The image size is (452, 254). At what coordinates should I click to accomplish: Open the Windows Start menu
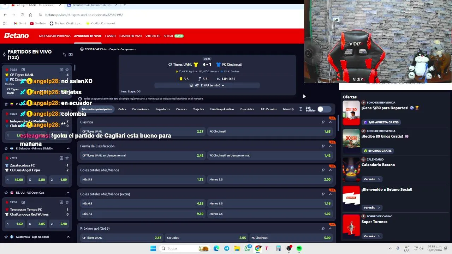coord(153,248)
